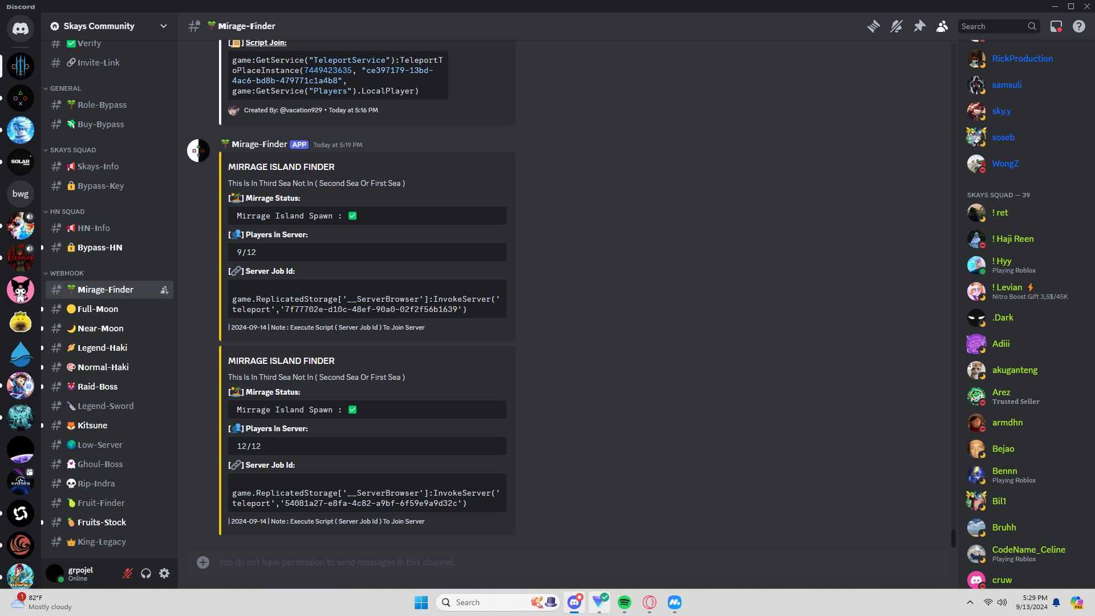This screenshot has width=1095, height=616.
Task: Open the Invite-Link channel
Action: point(109,63)
